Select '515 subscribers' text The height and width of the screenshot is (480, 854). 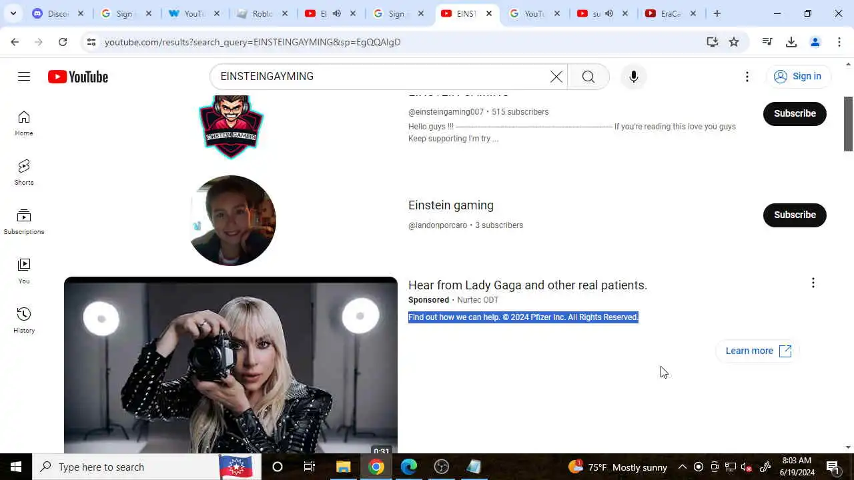pos(520,112)
